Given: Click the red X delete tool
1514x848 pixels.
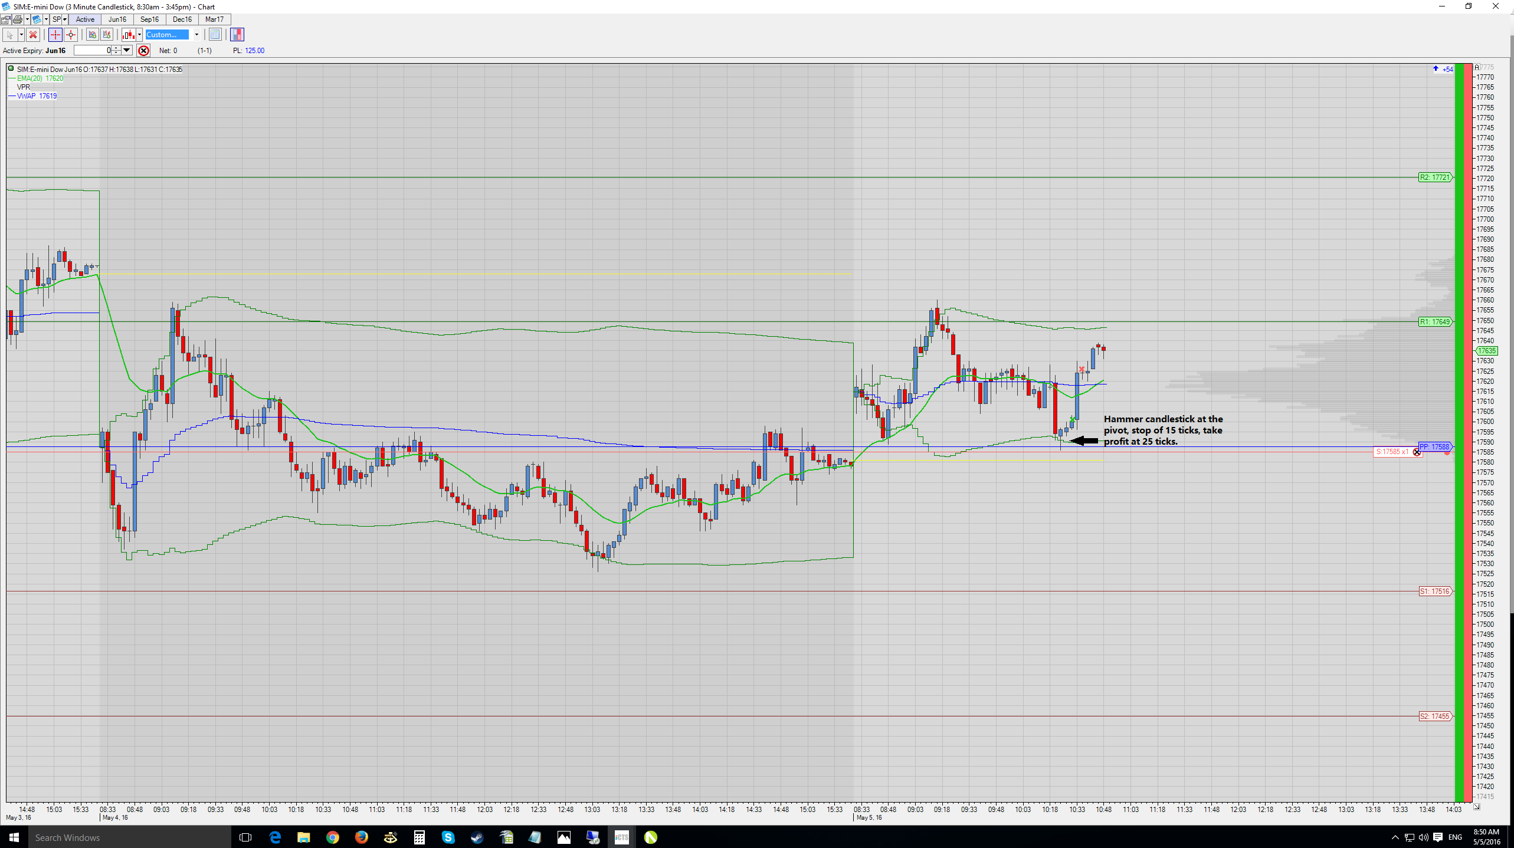Looking at the screenshot, I should (x=33, y=35).
